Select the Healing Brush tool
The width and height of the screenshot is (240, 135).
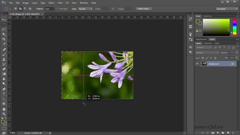[x=4, y=49]
